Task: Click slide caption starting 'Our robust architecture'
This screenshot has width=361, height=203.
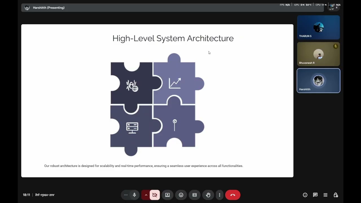Action: (x=144, y=166)
